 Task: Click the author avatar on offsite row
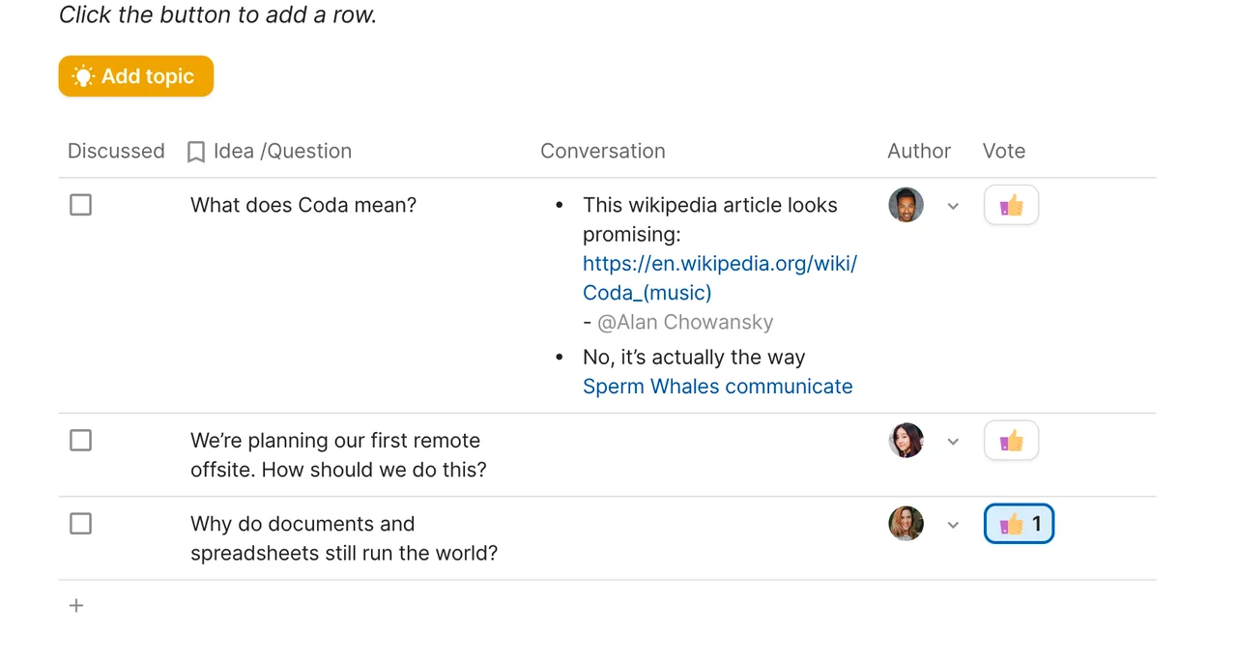(906, 441)
